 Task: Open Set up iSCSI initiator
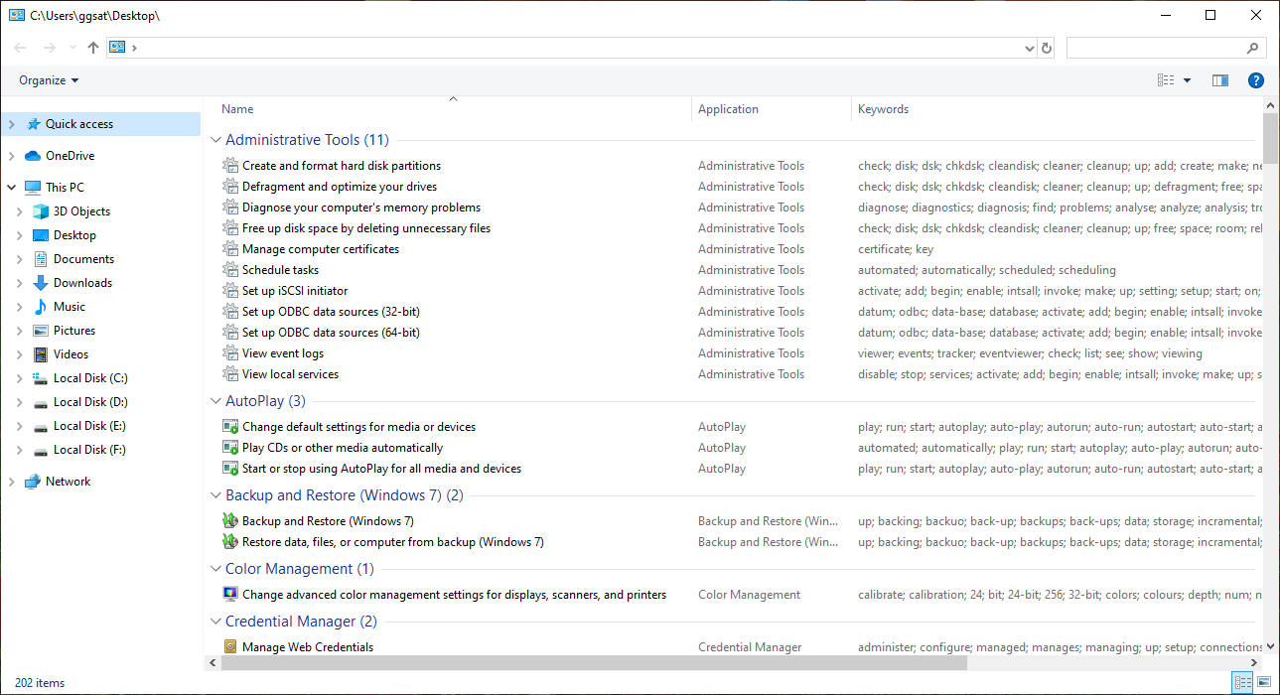click(295, 291)
